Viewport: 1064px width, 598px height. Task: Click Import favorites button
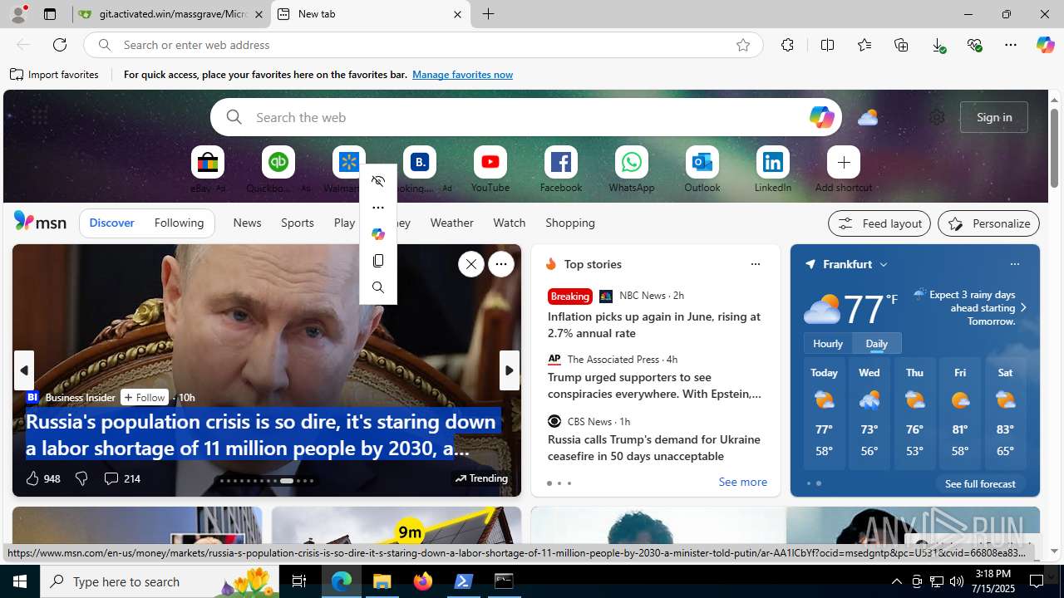click(55, 75)
